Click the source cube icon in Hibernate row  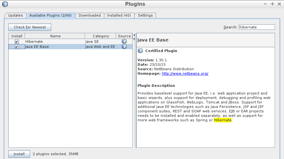[124, 42]
